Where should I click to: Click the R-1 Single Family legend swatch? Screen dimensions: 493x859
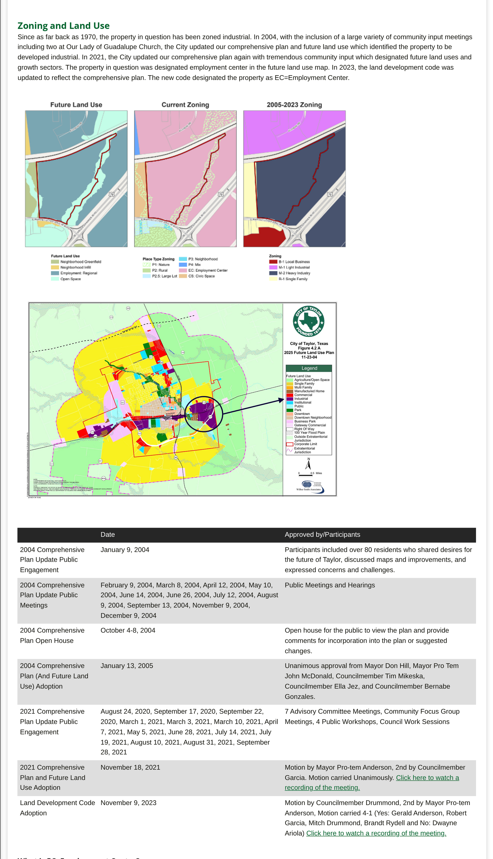click(273, 279)
